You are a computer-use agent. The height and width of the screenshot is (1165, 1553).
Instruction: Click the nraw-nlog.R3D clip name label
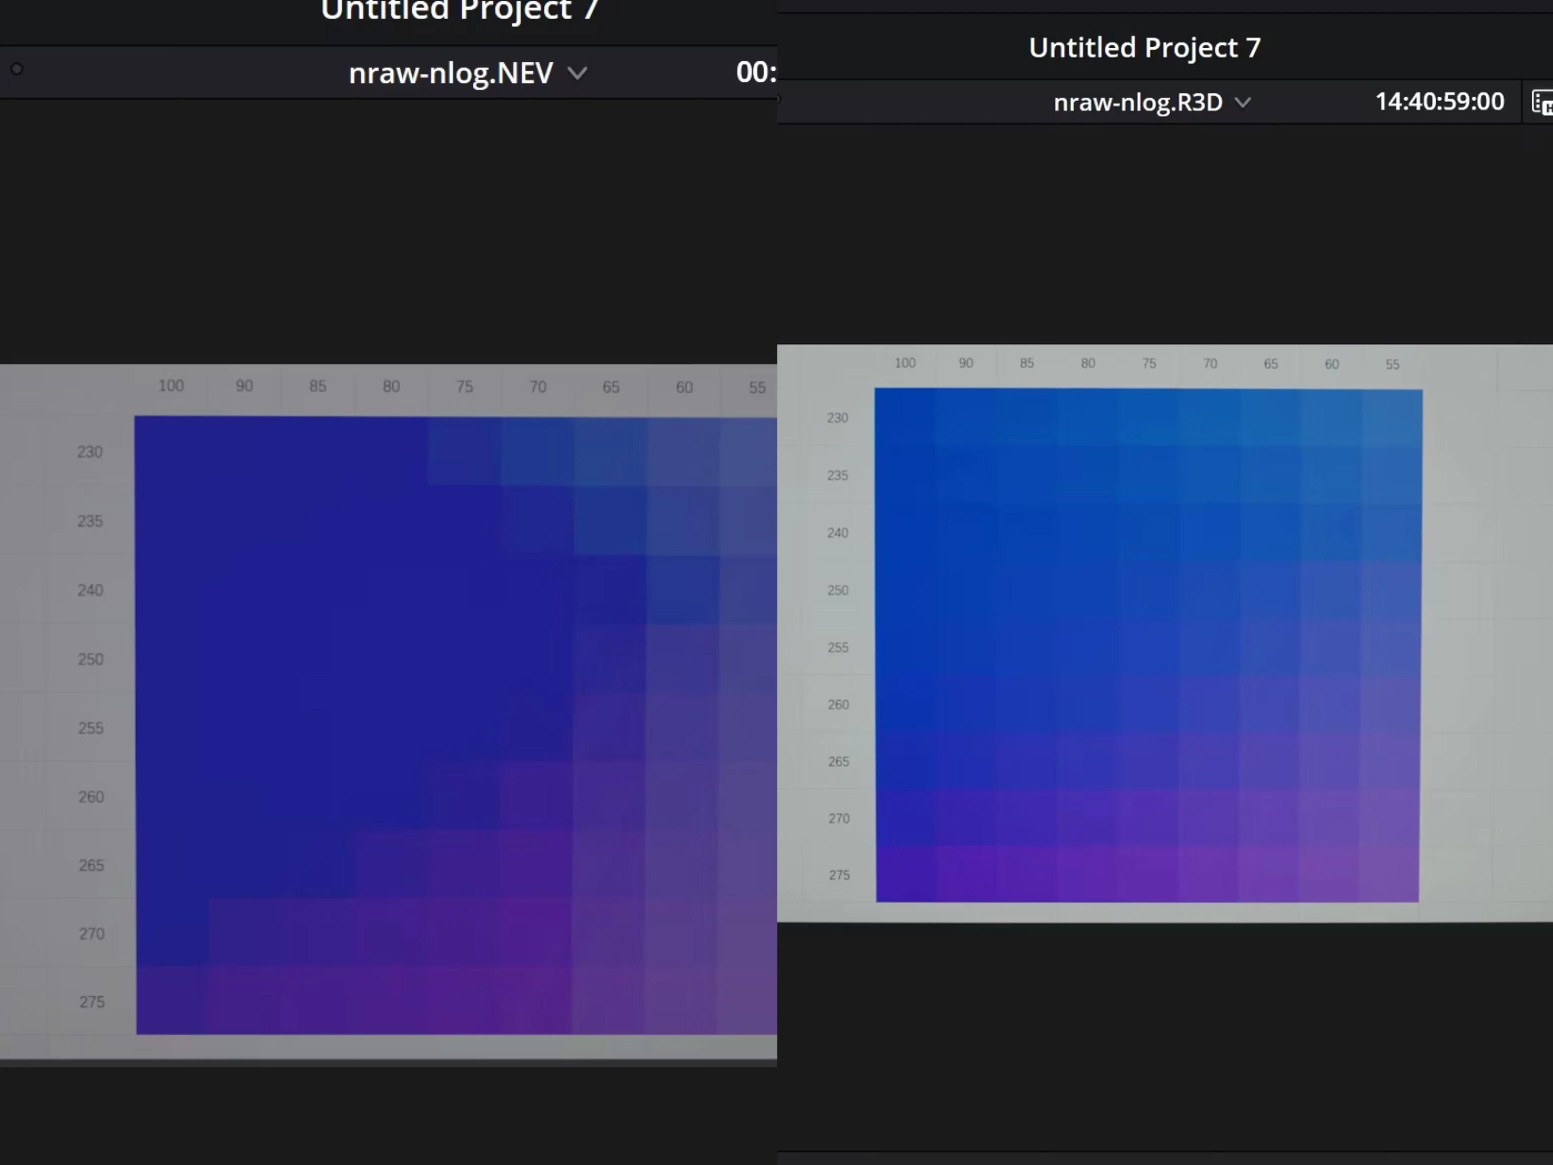click(x=1138, y=103)
